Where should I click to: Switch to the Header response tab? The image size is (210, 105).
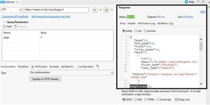click(132, 23)
